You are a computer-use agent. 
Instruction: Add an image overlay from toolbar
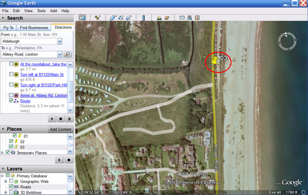(x=129, y=18)
